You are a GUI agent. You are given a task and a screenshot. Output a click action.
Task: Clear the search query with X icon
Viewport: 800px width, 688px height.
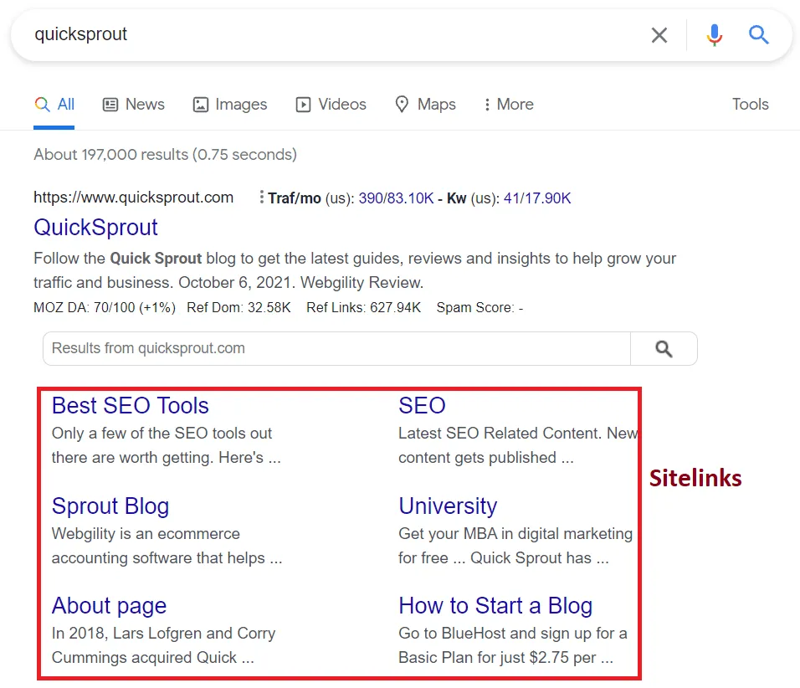659,35
